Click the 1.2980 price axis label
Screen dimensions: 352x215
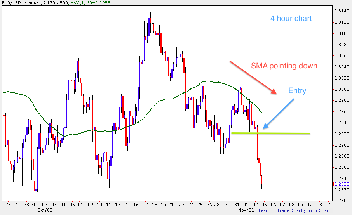pos(342,100)
